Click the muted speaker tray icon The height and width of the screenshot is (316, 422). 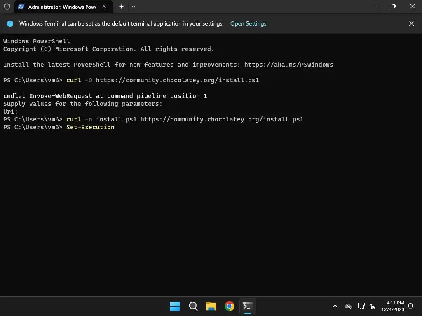(372, 306)
